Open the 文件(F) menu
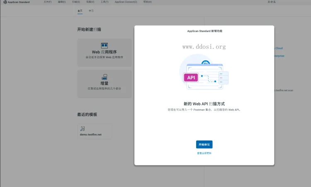311x187 pixels. pyautogui.click(x=48, y=2)
